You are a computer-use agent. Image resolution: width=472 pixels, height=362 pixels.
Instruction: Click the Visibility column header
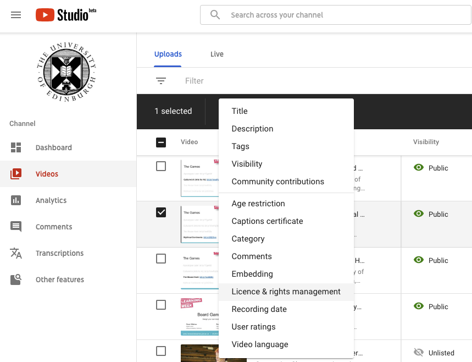click(426, 142)
